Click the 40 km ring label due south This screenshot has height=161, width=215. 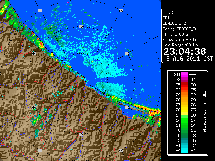(81, 134)
